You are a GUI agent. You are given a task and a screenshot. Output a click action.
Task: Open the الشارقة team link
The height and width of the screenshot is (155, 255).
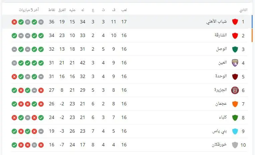pos(221,35)
